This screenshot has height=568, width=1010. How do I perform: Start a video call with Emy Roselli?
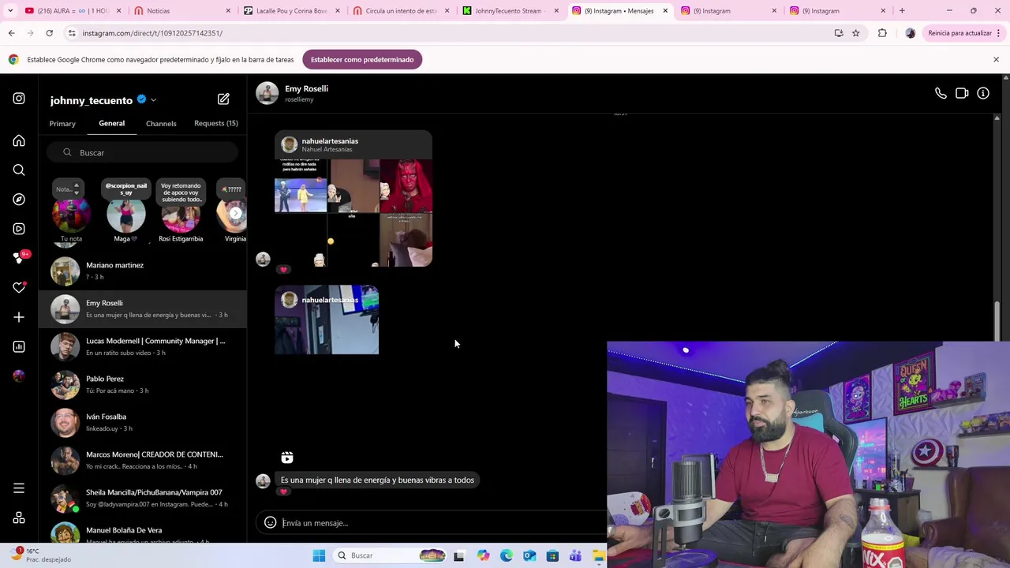962,93
